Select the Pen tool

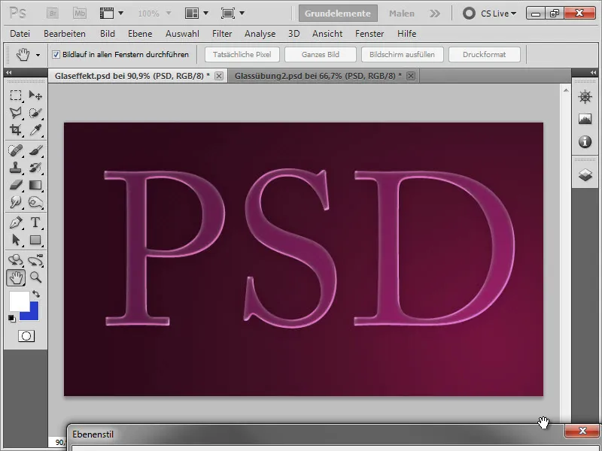pos(16,222)
